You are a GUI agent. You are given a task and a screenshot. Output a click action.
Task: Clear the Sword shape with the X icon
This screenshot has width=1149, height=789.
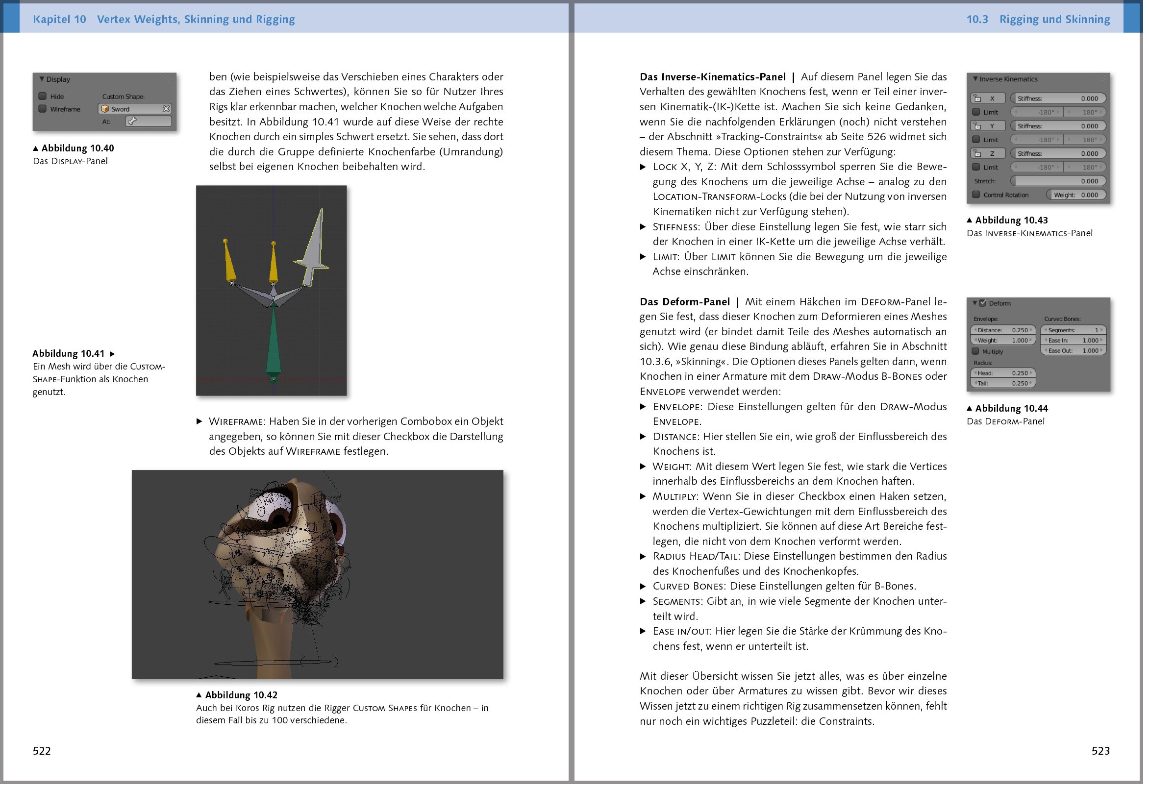tap(167, 109)
